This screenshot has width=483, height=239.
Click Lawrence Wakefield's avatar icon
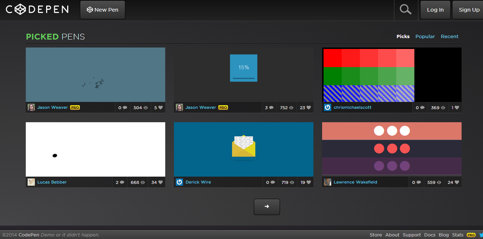pos(328,182)
